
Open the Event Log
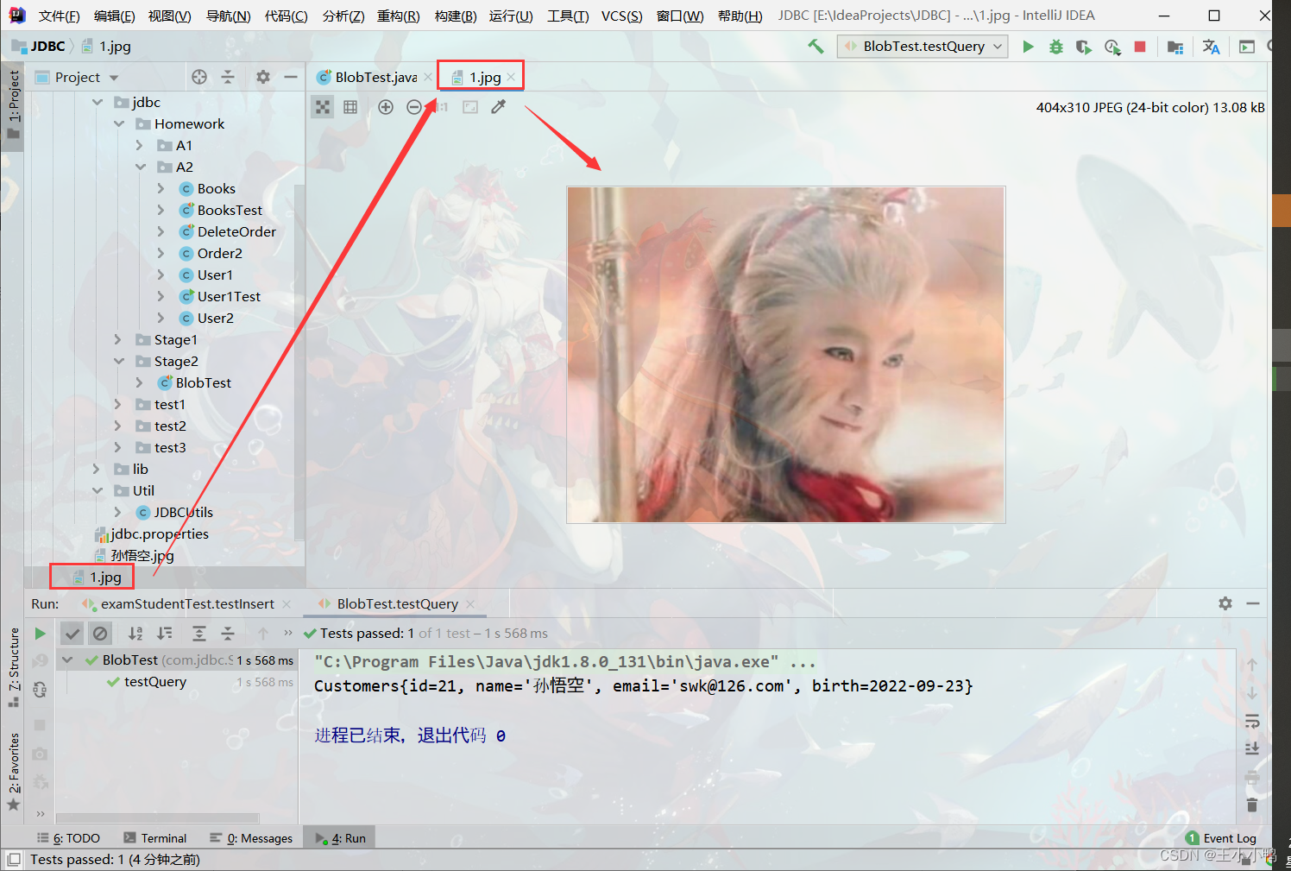[1220, 838]
